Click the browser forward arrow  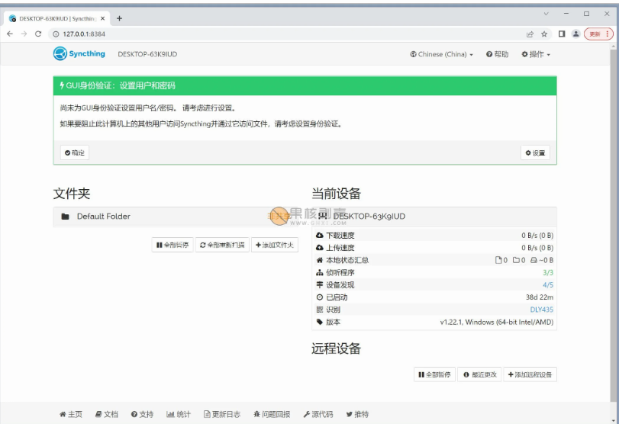coord(24,34)
